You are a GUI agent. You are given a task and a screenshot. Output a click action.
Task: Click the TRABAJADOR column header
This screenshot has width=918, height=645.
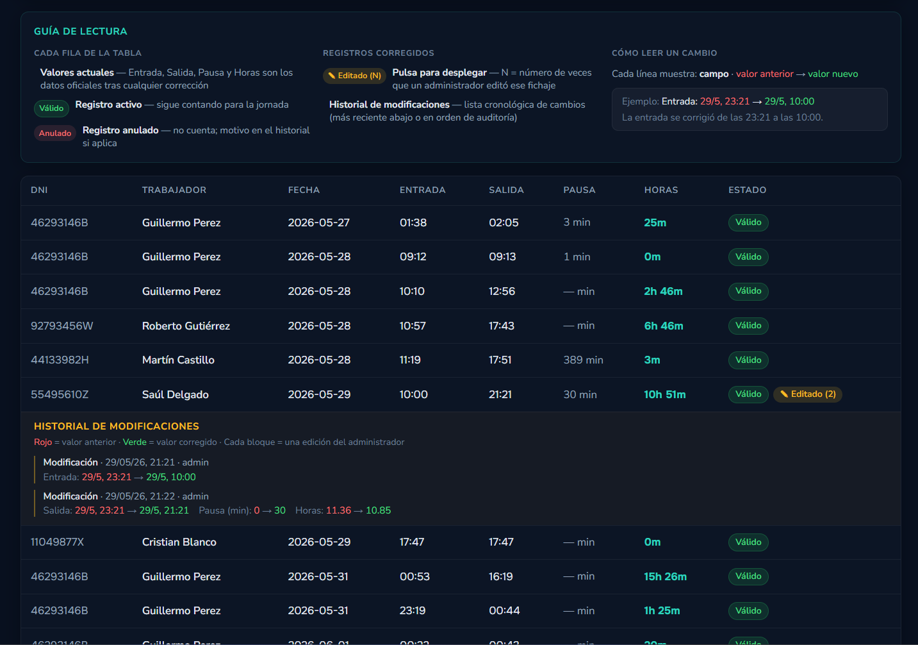(174, 190)
